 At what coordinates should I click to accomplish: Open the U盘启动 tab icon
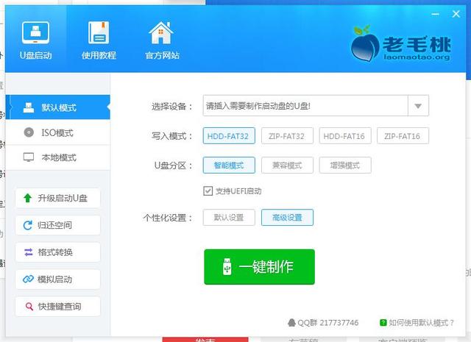point(35,33)
